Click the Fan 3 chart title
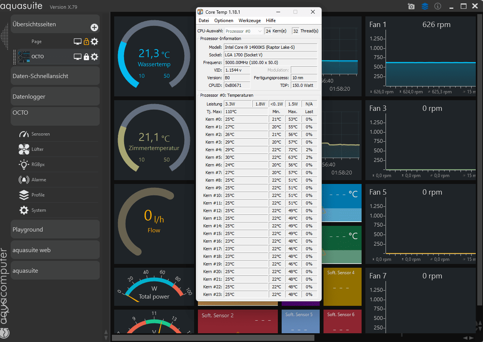Viewport: 483px width, 342px height. pos(378,108)
